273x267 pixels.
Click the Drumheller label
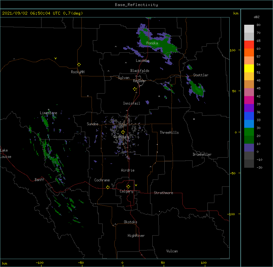pyautogui.click(x=202, y=154)
